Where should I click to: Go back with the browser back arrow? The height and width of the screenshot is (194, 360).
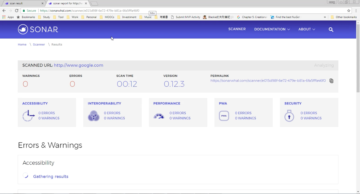[x=4, y=11]
